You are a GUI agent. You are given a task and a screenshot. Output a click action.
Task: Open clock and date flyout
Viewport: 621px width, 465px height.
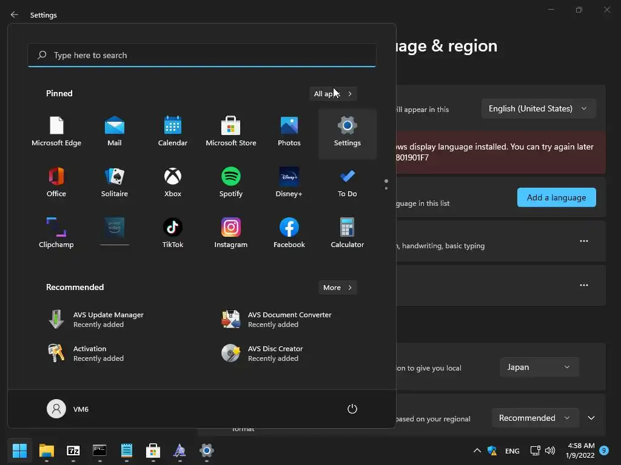pyautogui.click(x=580, y=450)
